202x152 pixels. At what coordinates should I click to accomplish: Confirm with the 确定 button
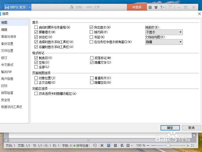click(170, 128)
